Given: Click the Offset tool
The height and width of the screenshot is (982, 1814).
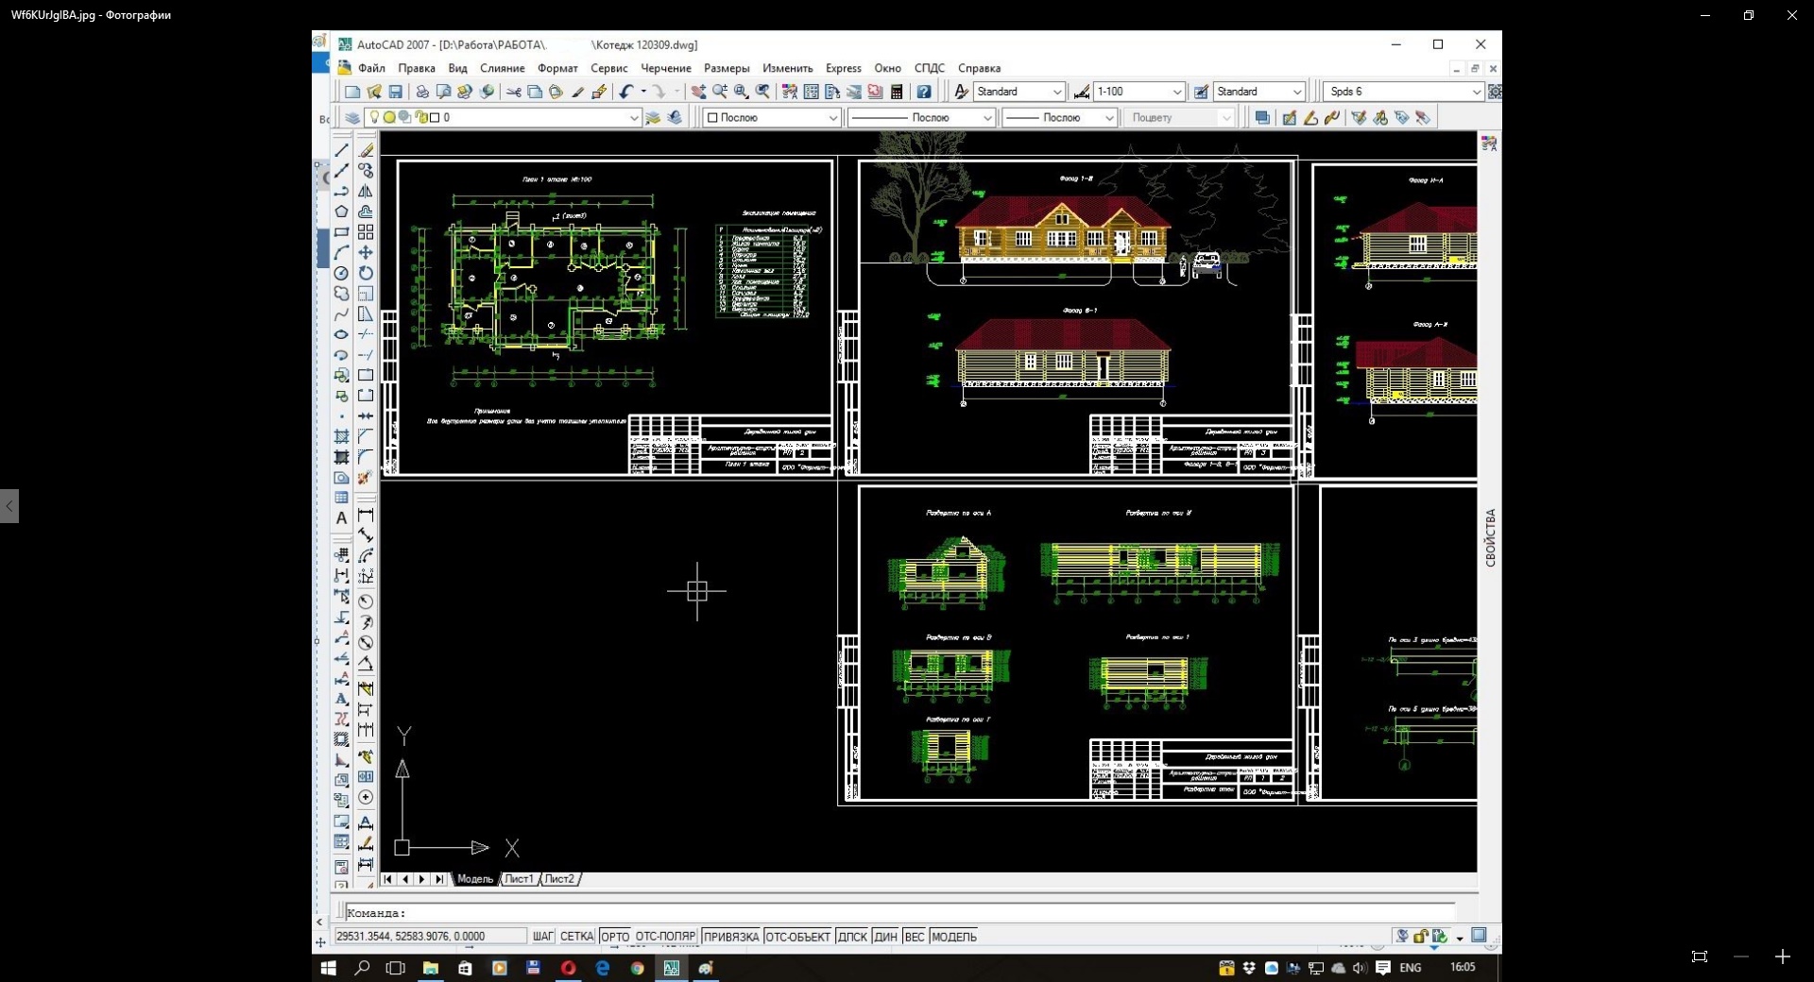Looking at the screenshot, I should (366, 212).
